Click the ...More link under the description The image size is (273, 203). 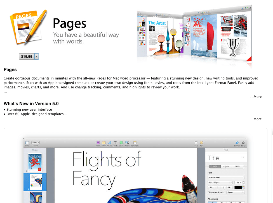coord(256,96)
